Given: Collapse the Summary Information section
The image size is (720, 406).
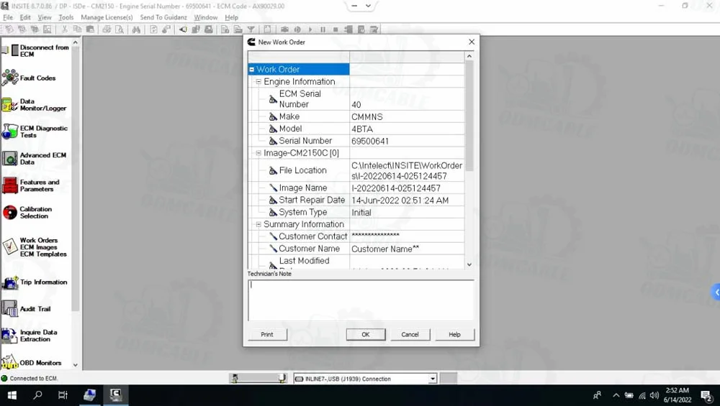Looking at the screenshot, I should 258,224.
